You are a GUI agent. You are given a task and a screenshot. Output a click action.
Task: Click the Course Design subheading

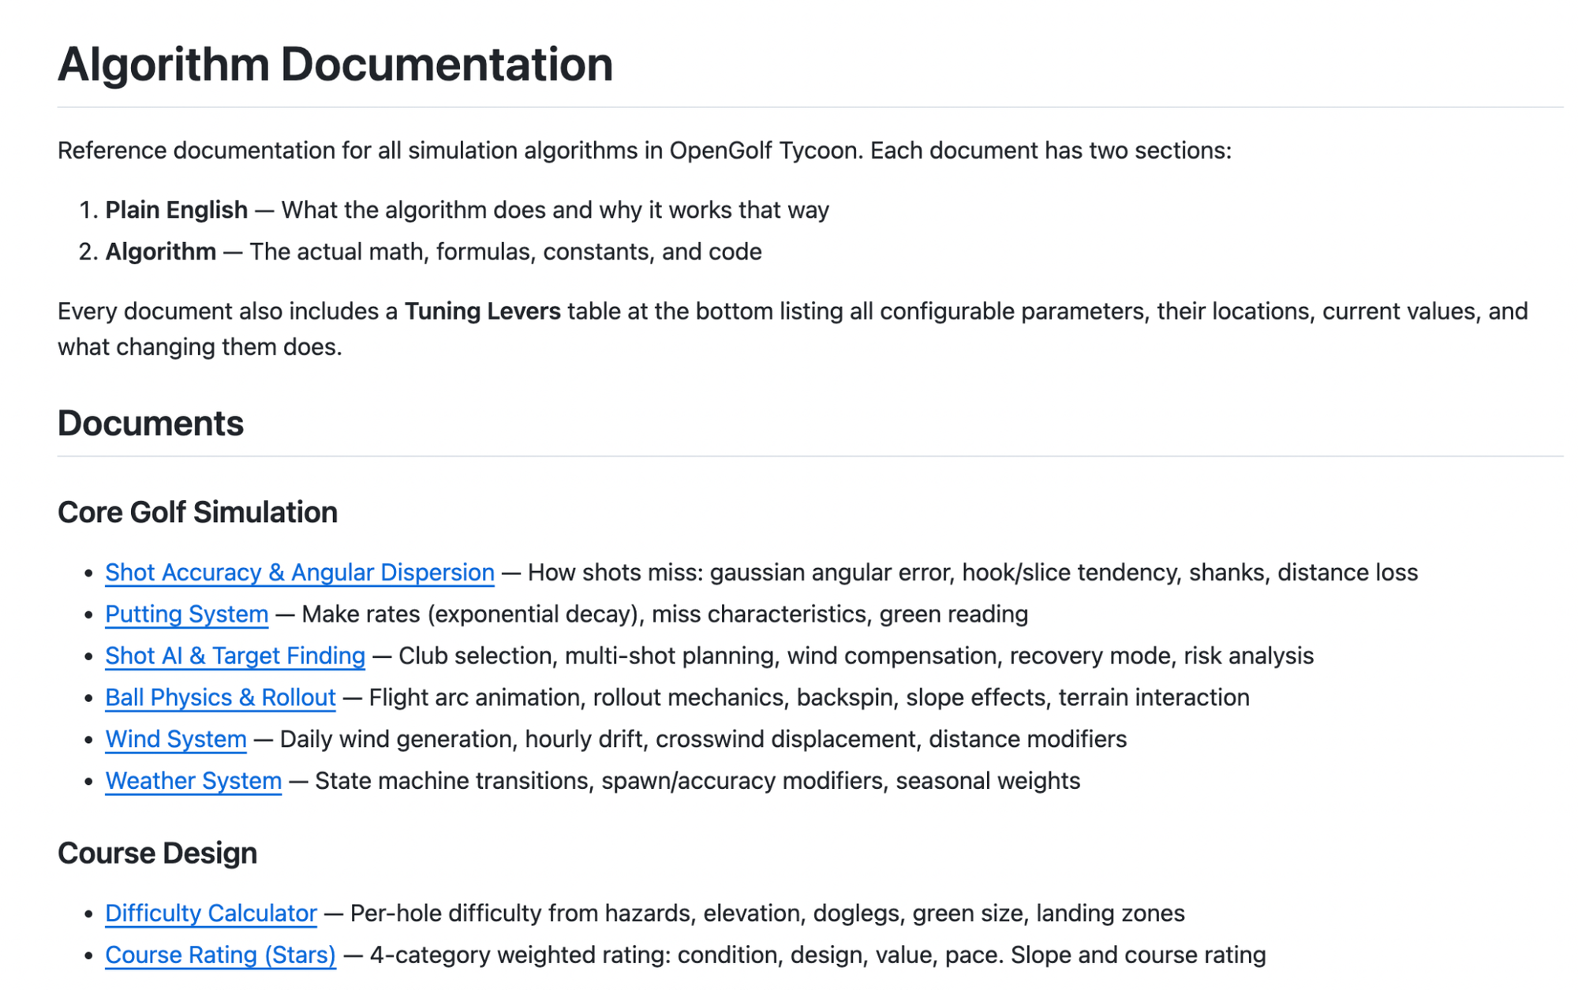[x=157, y=854]
